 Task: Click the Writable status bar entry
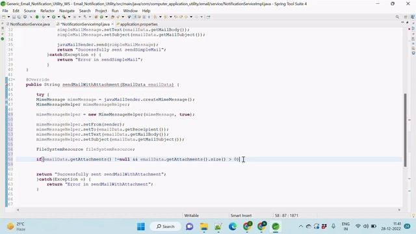[x=191, y=215]
